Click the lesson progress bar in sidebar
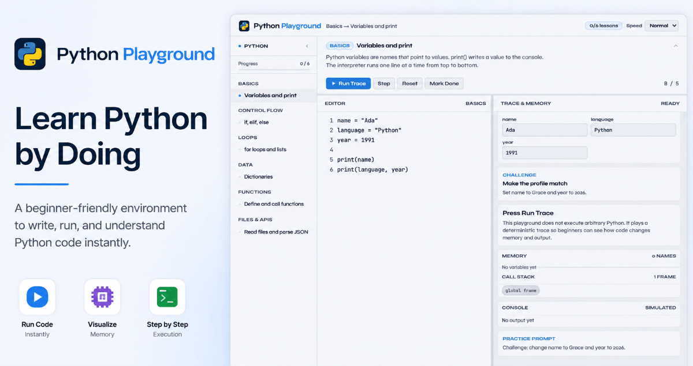 274,70
